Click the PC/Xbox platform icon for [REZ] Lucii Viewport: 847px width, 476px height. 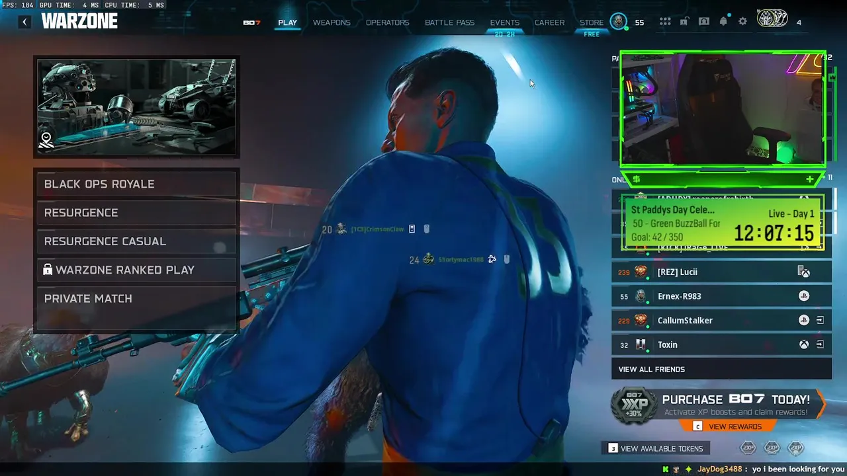804,272
